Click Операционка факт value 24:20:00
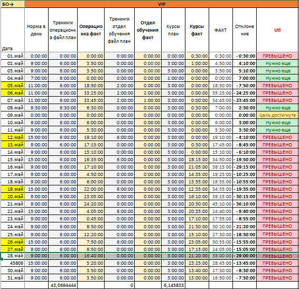 point(91,204)
